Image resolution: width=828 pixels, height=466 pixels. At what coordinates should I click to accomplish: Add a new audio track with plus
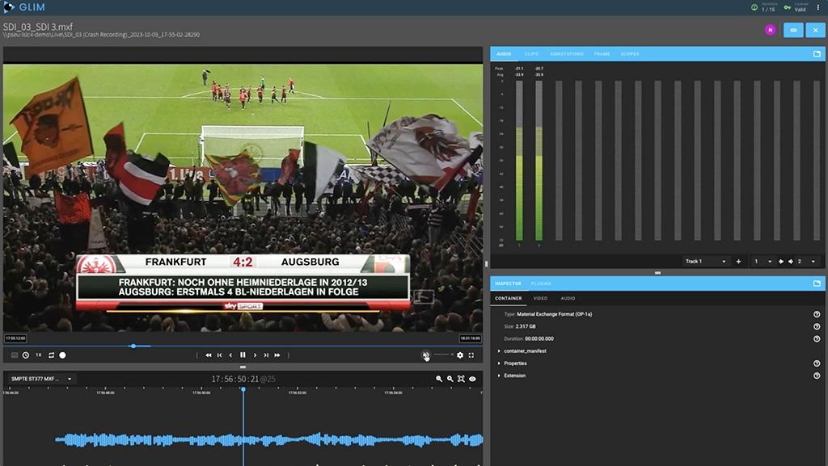(x=738, y=262)
